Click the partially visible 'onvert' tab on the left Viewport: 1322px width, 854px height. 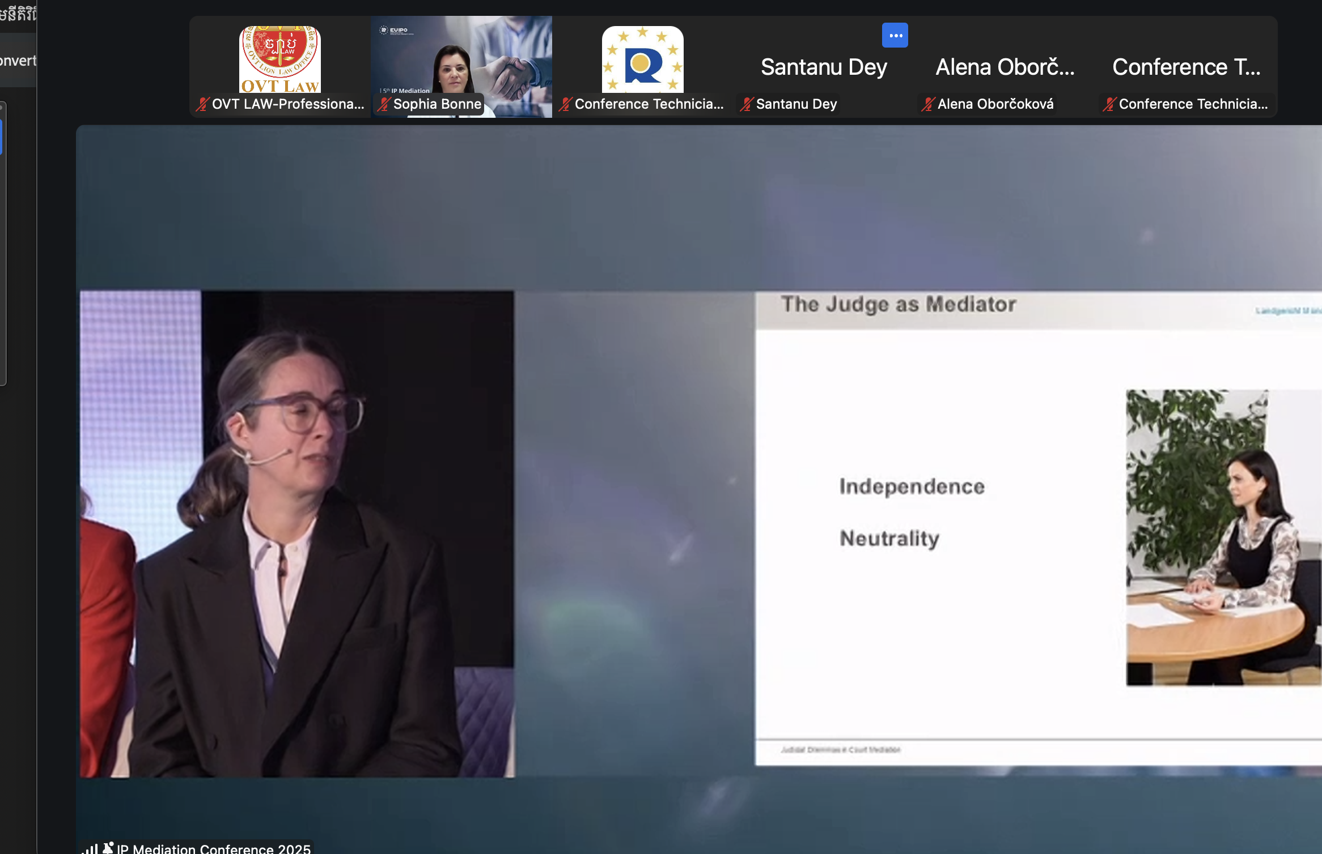tap(18, 61)
